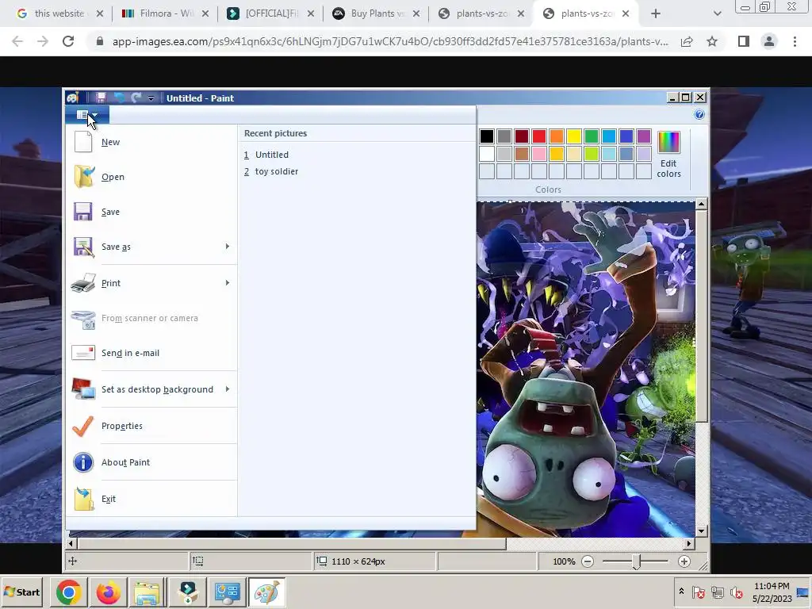Image resolution: width=812 pixels, height=609 pixels.
Task: Click the zoom in plus button
Action: click(684, 561)
